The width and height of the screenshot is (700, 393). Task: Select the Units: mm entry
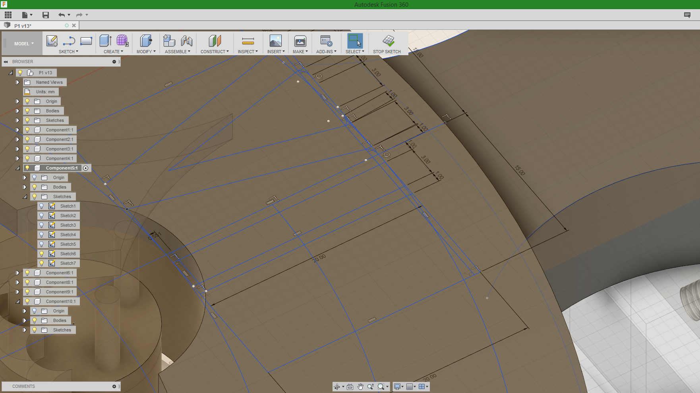[x=45, y=92]
